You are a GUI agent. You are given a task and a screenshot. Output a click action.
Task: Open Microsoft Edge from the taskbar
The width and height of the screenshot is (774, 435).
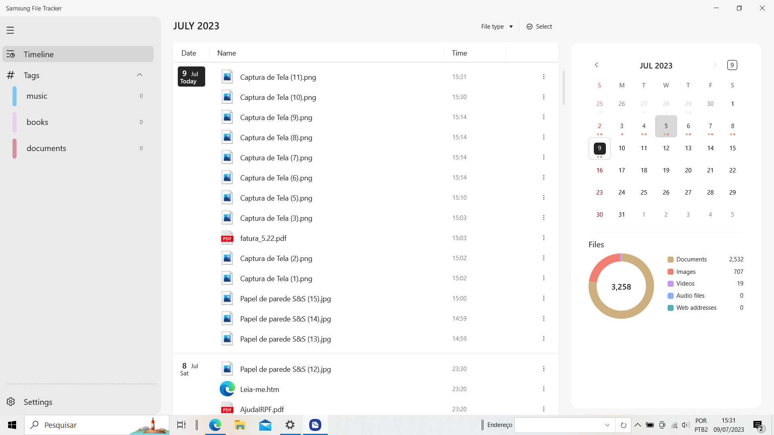coord(215,425)
